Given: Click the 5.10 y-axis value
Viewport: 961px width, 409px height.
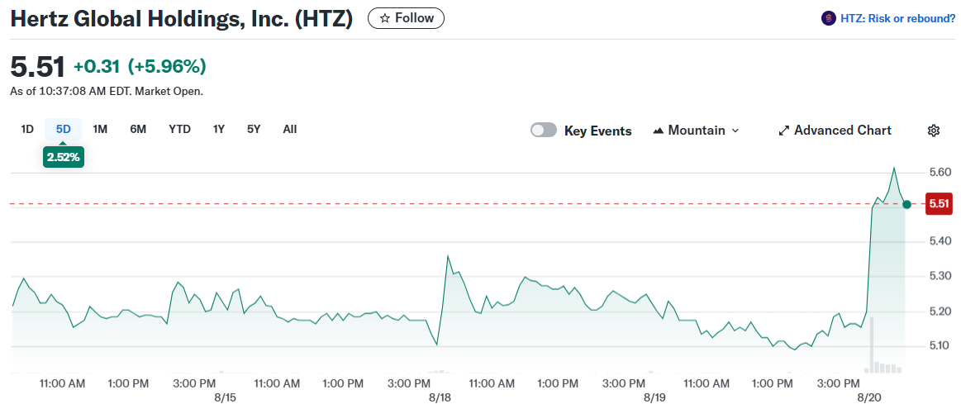Looking at the screenshot, I should click(x=940, y=346).
